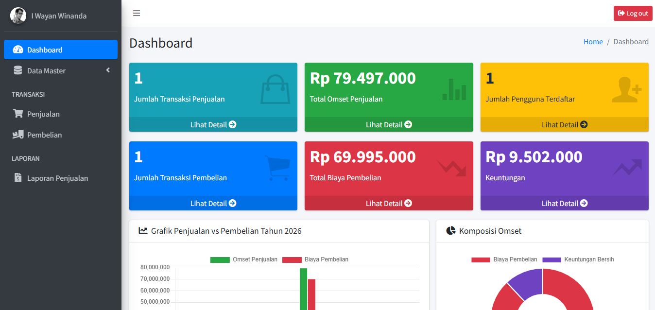The height and width of the screenshot is (310, 655).
Task: Log out using the red button
Action: pyautogui.click(x=633, y=13)
